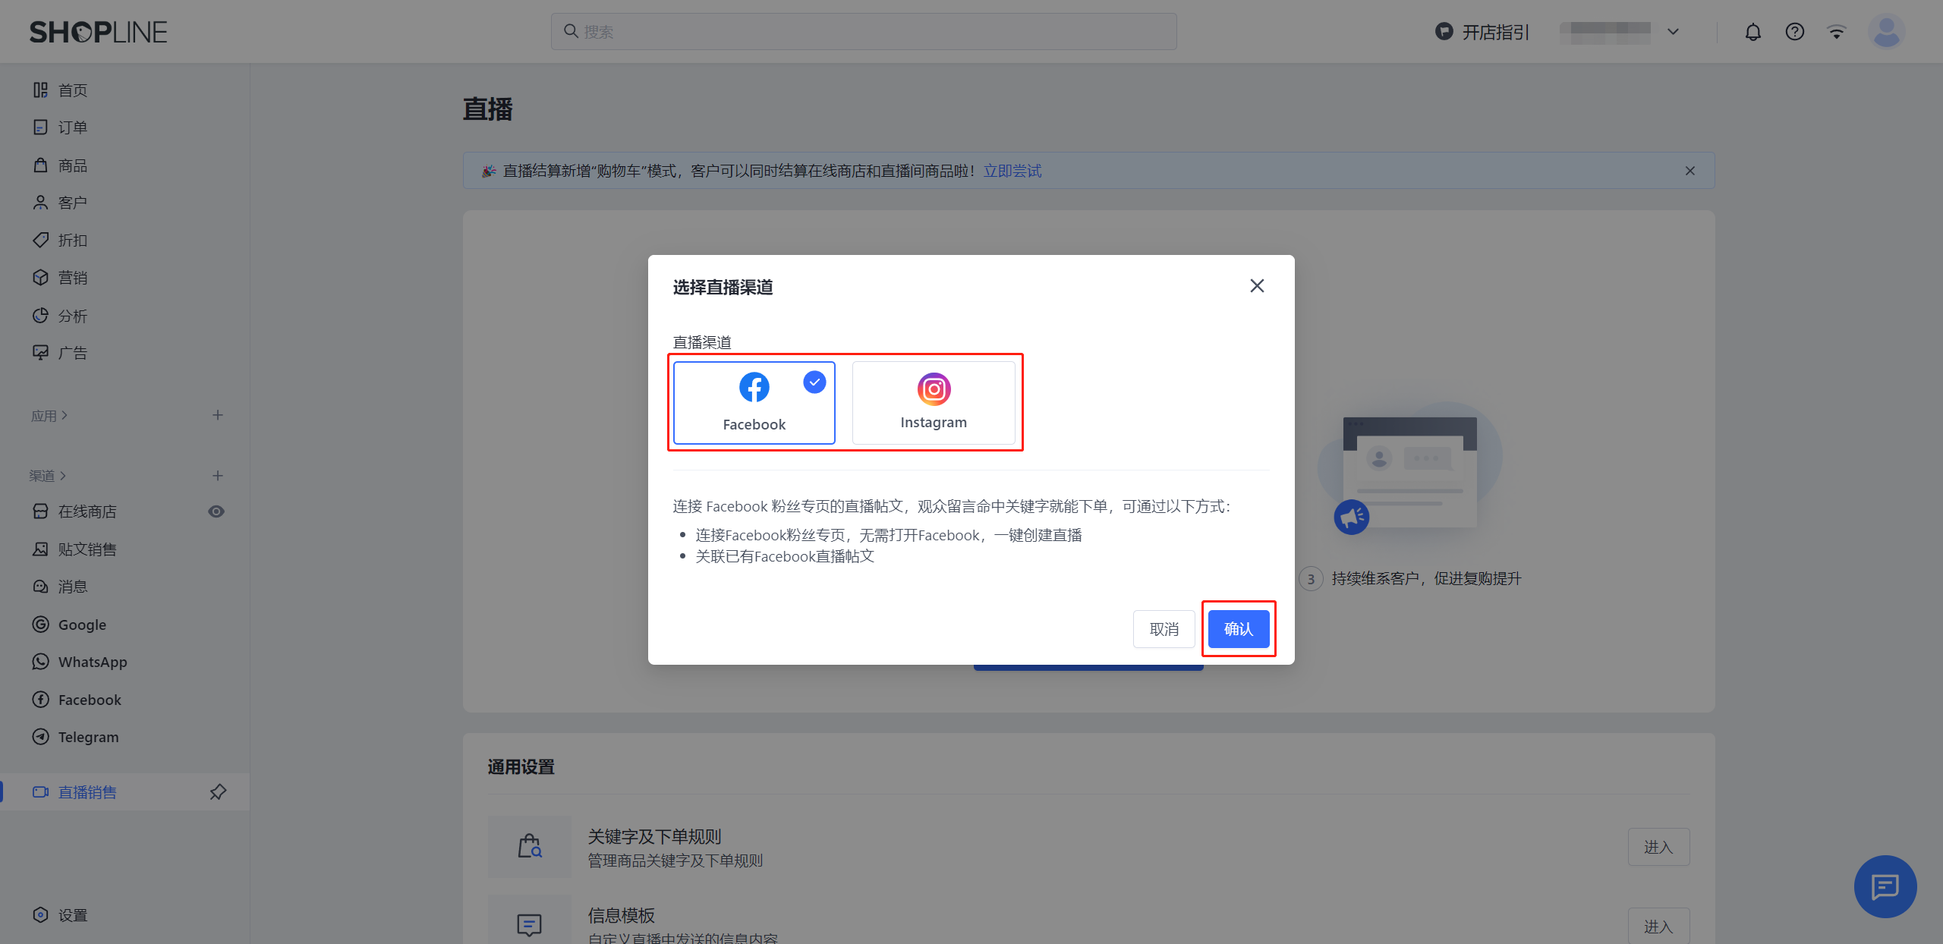This screenshot has width=1943, height=944.
Task: Add a channel with the 渠道 plus icon
Action: pyautogui.click(x=218, y=476)
